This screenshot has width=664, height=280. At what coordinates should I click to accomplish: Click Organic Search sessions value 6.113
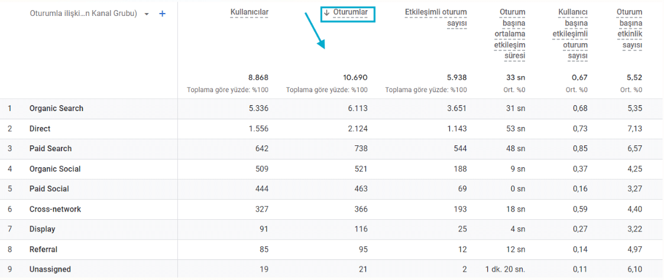(x=357, y=109)
